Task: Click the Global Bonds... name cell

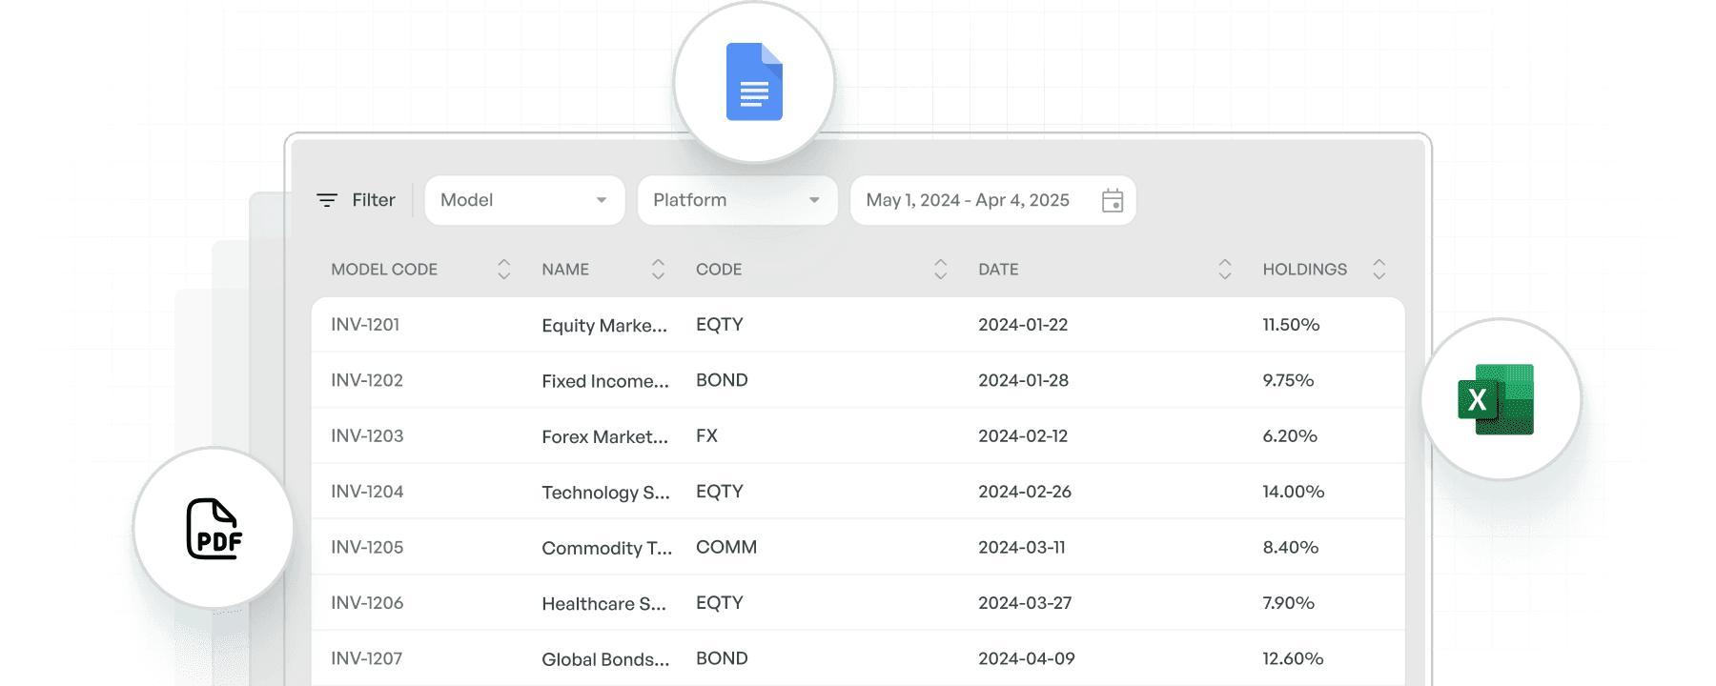Action: pos(605,659)
